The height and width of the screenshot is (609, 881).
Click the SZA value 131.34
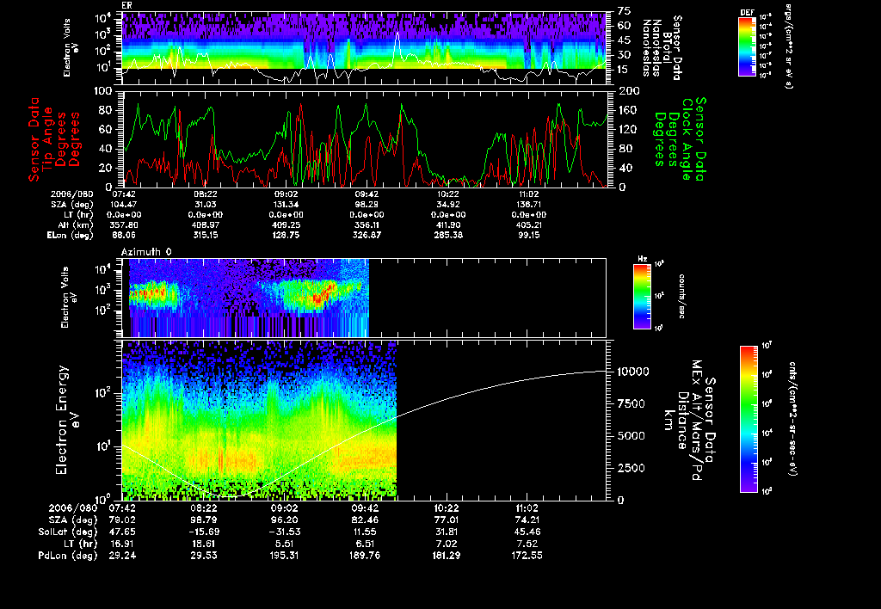[x=286, y=205]
